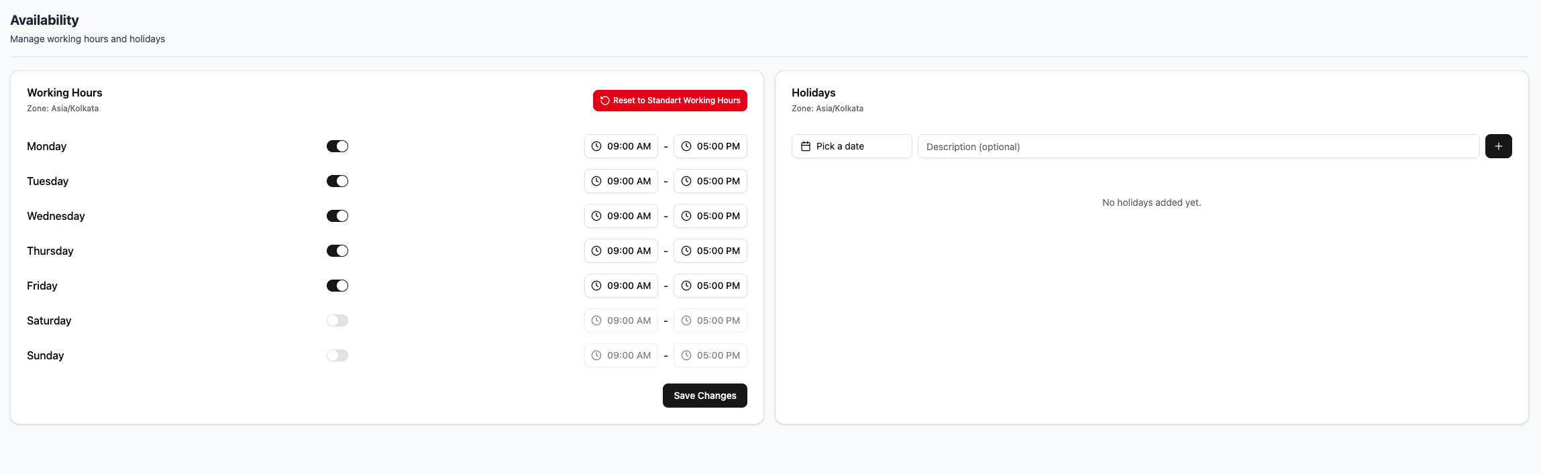Open Monday end time 05:00 PM picker

[710, 146]
